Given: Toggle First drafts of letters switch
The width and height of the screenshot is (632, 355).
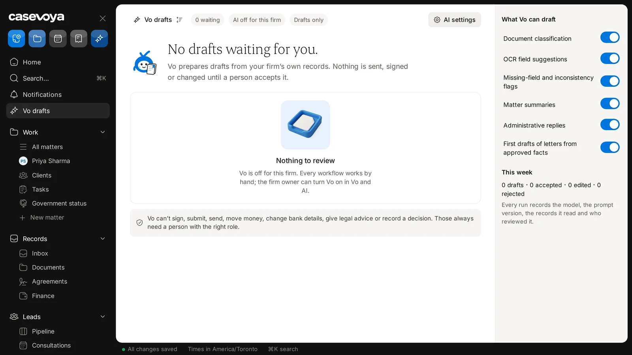Looking at the screenshot, I should point(610,148).
